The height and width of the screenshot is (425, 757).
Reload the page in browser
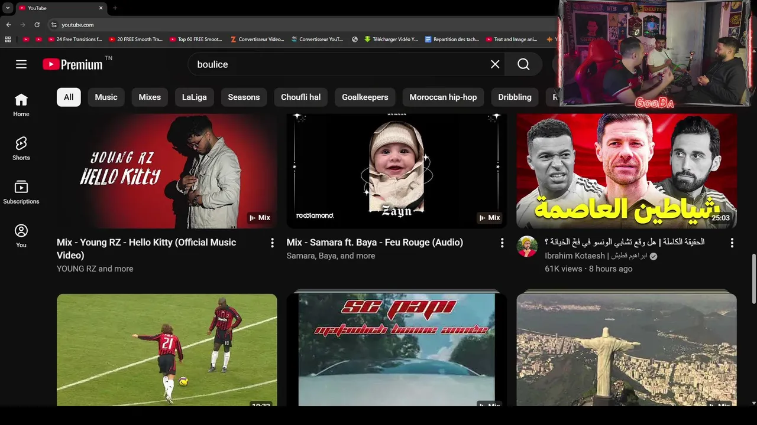click(x=37, y=25)
